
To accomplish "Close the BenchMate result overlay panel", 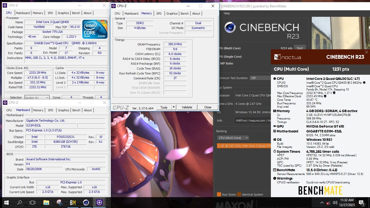I will (x=366, y=52).
